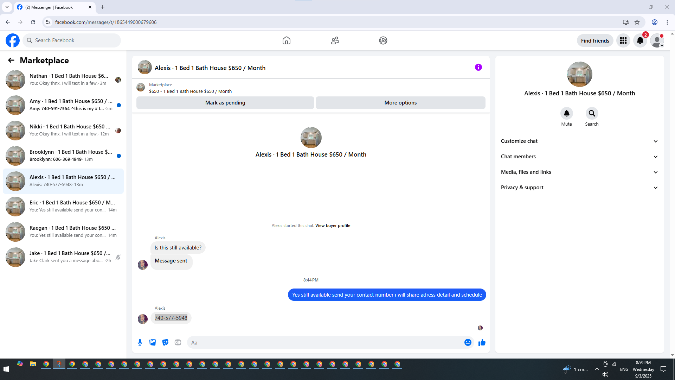
Task: Click the message text field Aa
Action: pyautogui.click(x=325, y=342)
